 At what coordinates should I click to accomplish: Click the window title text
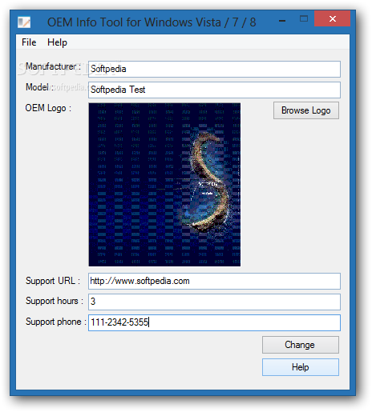point(152,22)
